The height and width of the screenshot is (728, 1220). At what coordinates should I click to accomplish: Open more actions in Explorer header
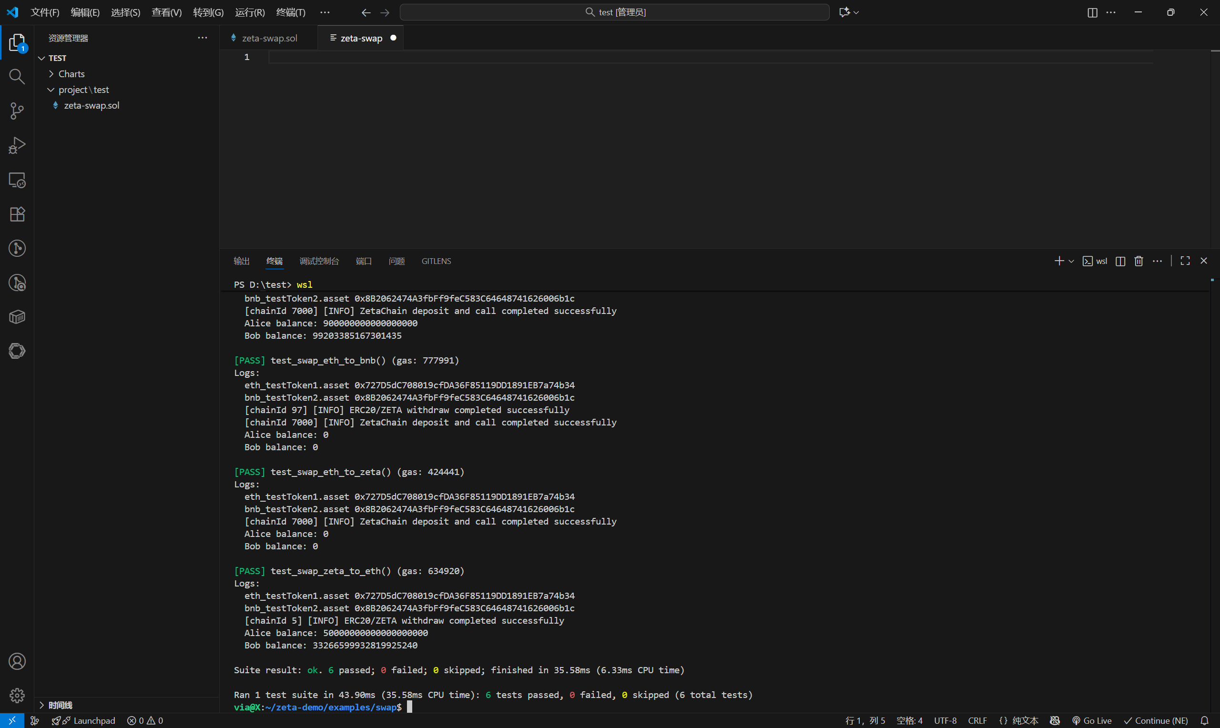click(x=203, y=38)
